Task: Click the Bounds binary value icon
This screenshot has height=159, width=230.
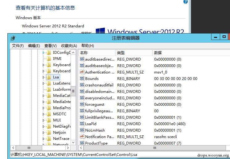Action: click(x=82, y=78)
